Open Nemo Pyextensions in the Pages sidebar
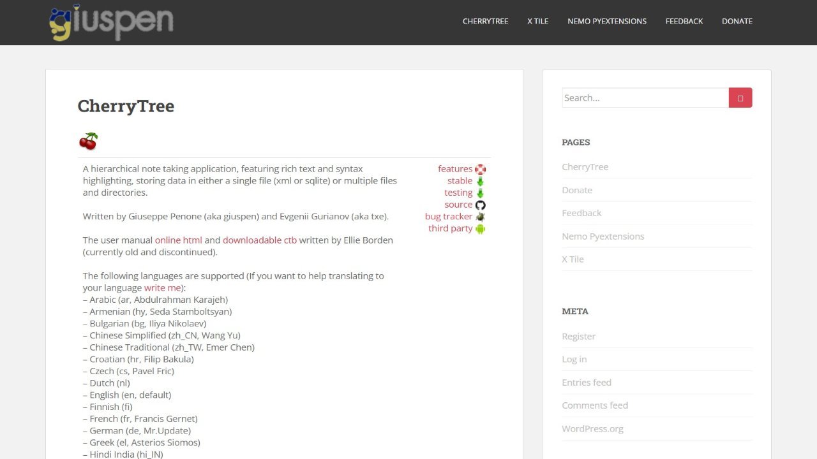The image size is (817, 459). (x=603, y=236)
